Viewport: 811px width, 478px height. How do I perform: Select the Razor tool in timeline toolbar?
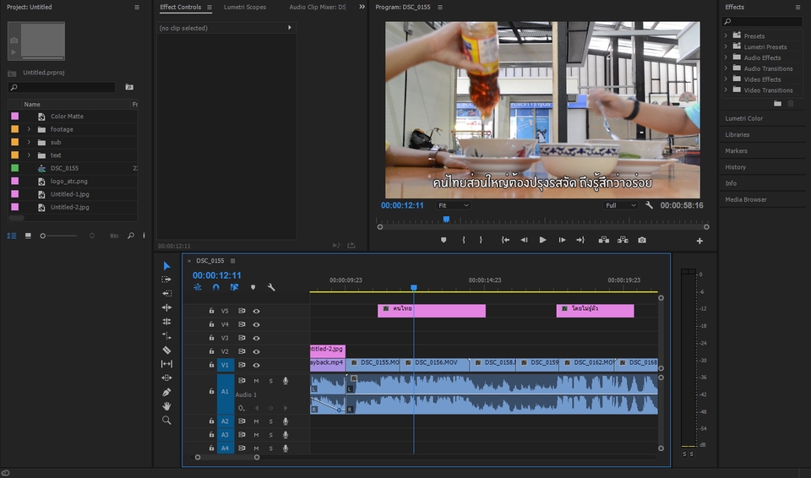pyautogui.click(x=166, y=350)
